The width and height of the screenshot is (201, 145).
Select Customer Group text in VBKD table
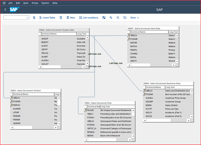[x=173, y=102]
